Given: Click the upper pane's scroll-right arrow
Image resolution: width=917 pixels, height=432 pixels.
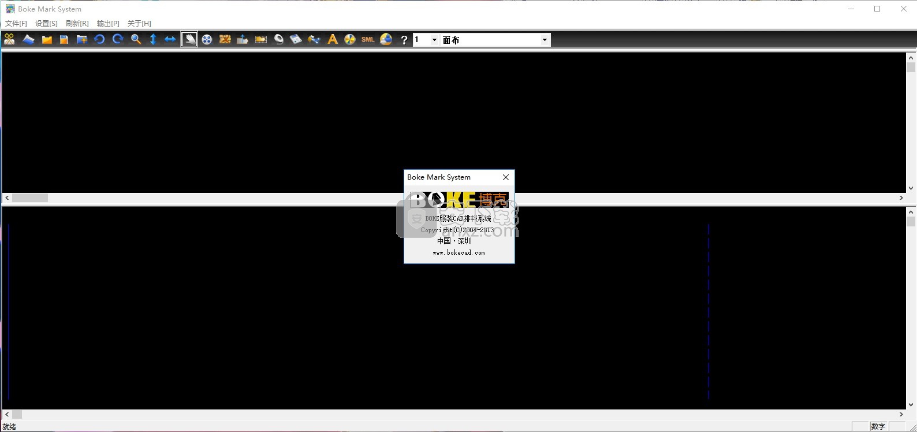Looking at the screenshot, I should pos(901,198).
